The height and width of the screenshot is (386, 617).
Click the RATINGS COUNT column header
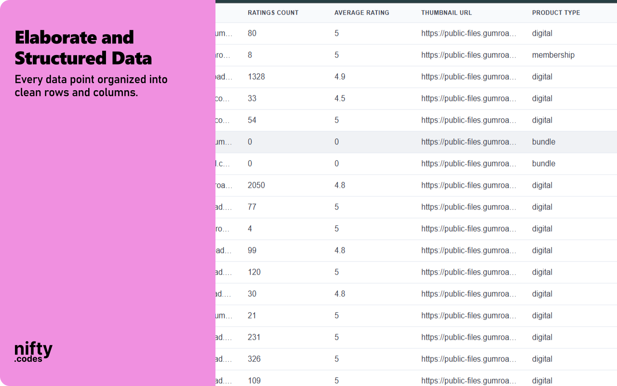point(273,13)
